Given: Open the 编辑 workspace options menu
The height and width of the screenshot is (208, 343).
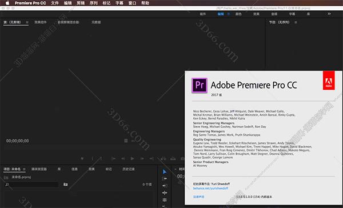Looking at the screenshot, I should click(x=228, y=14).
